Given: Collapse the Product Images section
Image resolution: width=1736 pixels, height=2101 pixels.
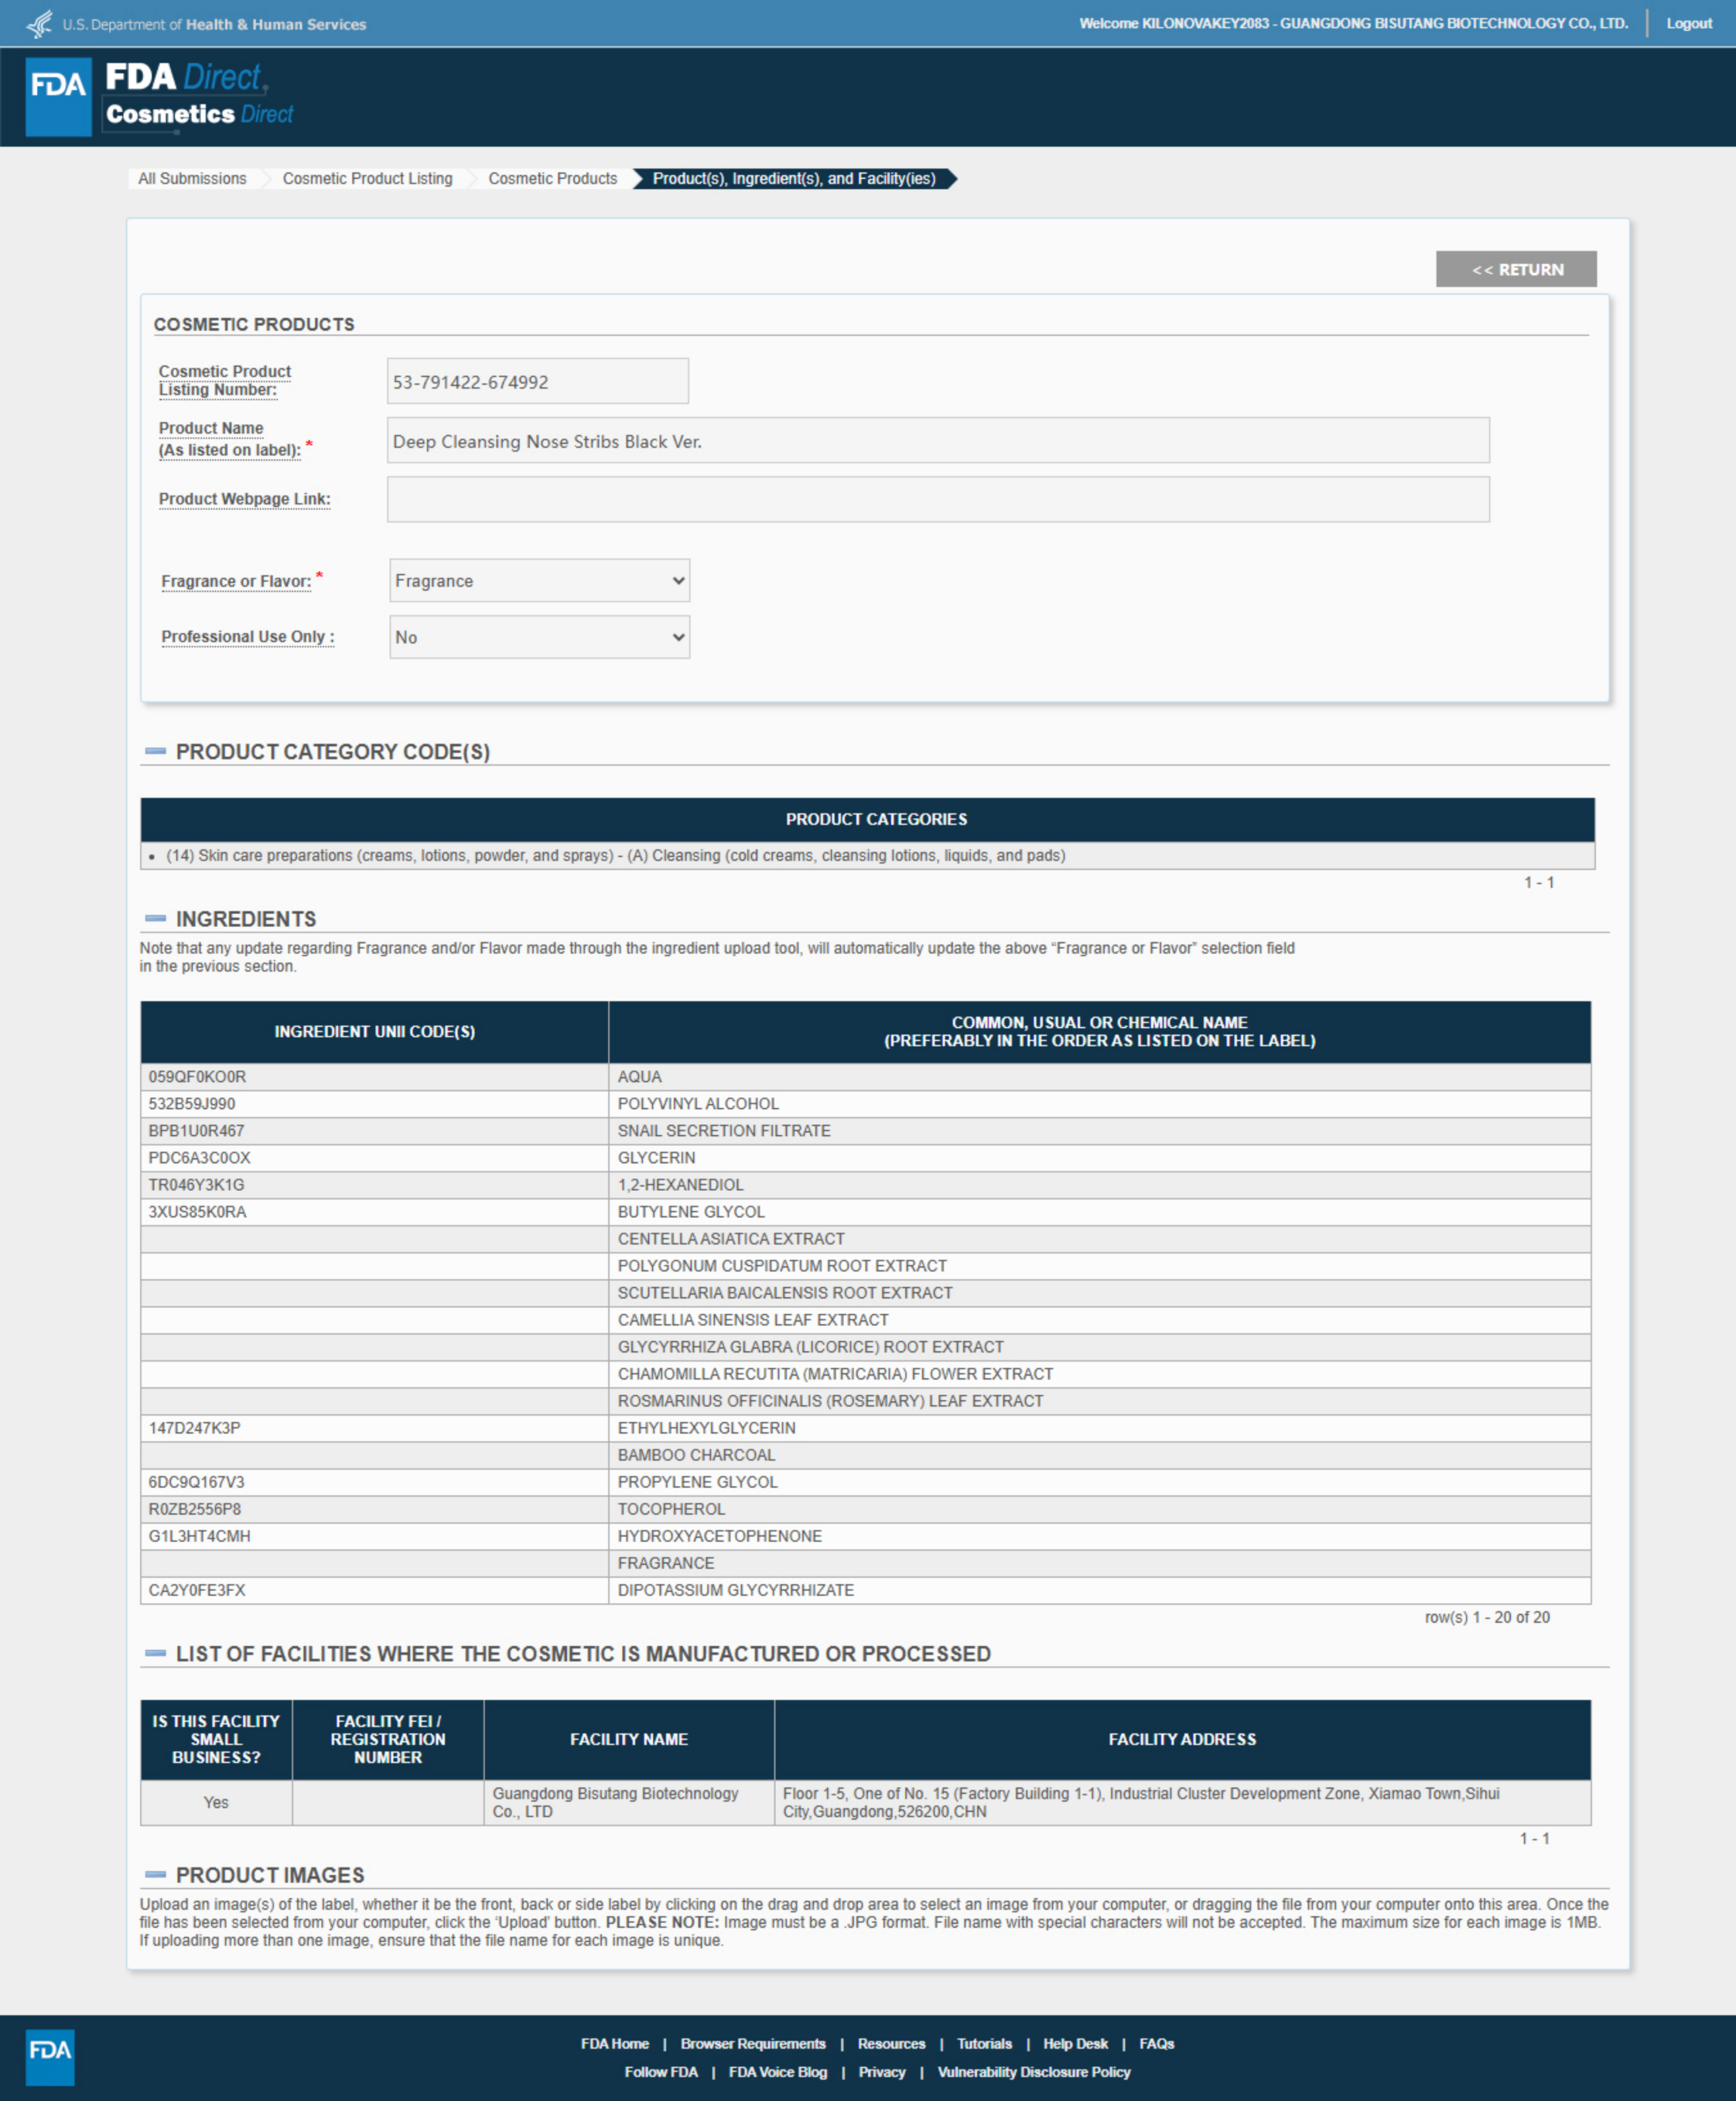Looking at the screenshot, I should [x=155, y=1874].
